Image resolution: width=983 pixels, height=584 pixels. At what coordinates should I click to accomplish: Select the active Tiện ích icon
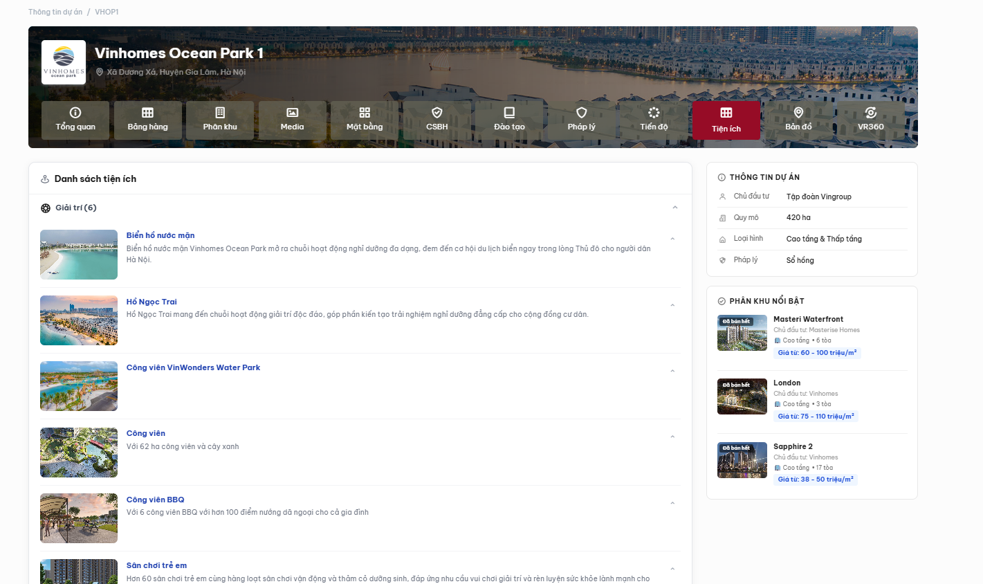(726, 113)
